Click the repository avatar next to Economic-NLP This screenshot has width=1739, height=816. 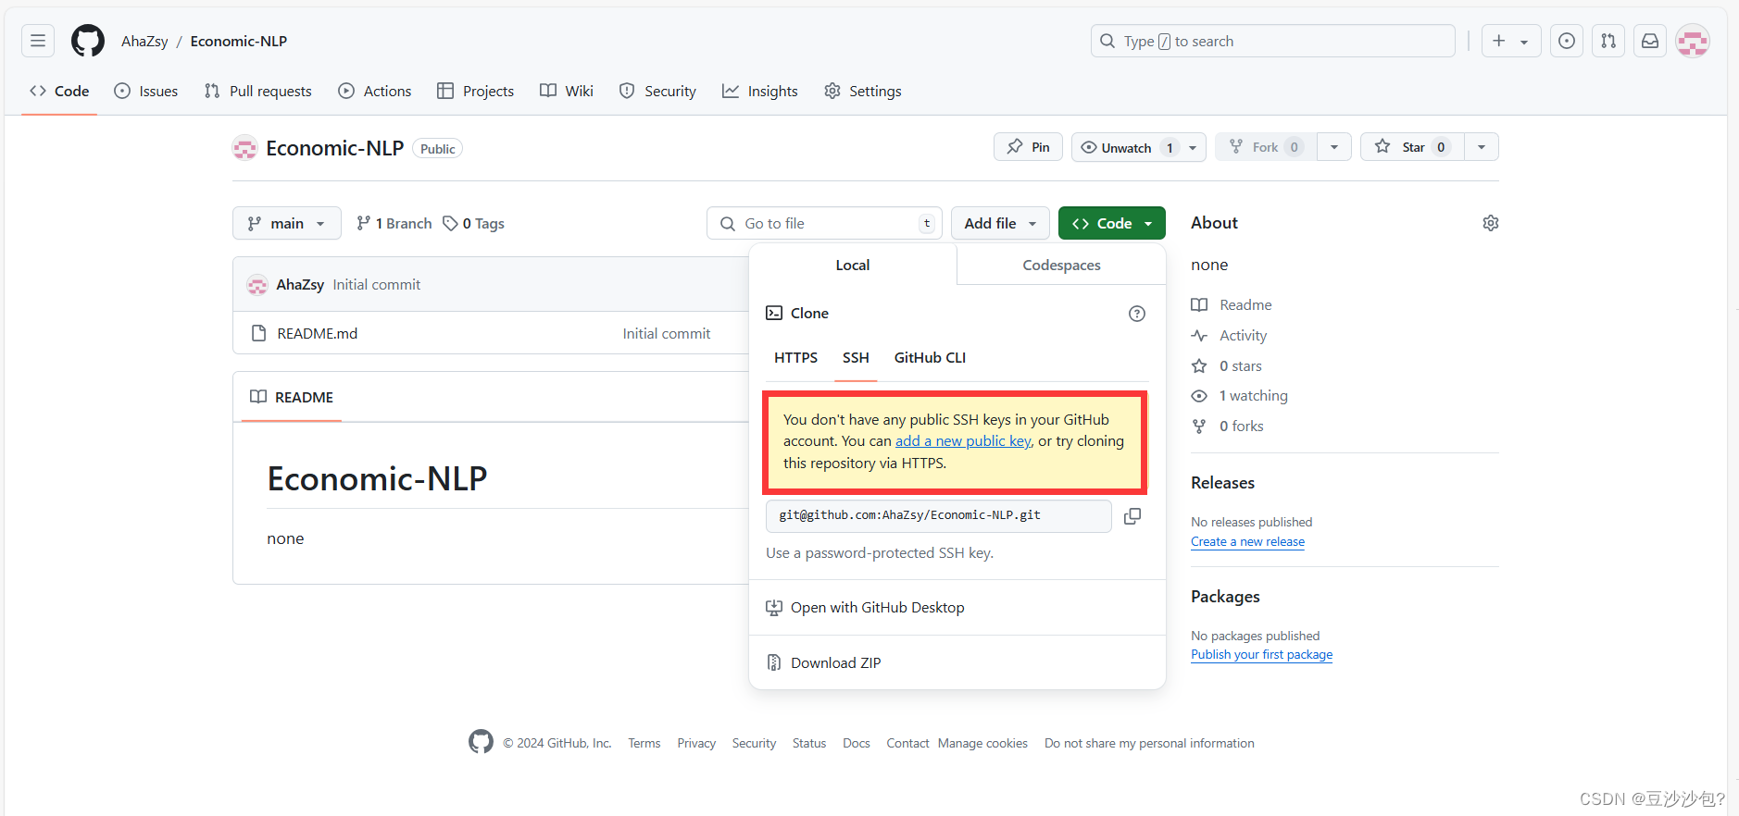tap(244, 148)
